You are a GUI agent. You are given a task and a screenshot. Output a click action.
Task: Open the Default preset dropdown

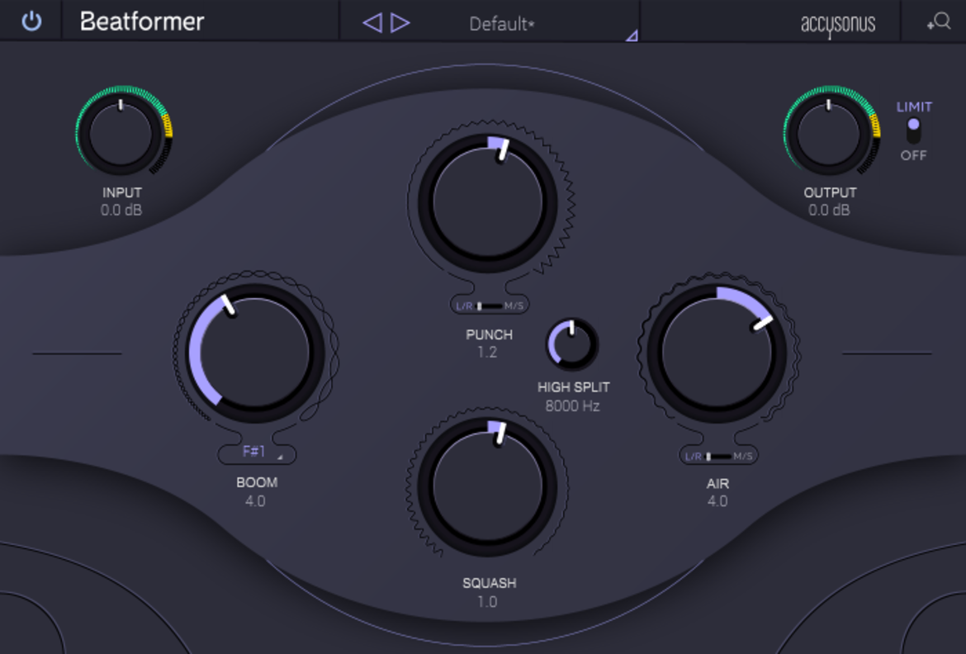[501, 24]
